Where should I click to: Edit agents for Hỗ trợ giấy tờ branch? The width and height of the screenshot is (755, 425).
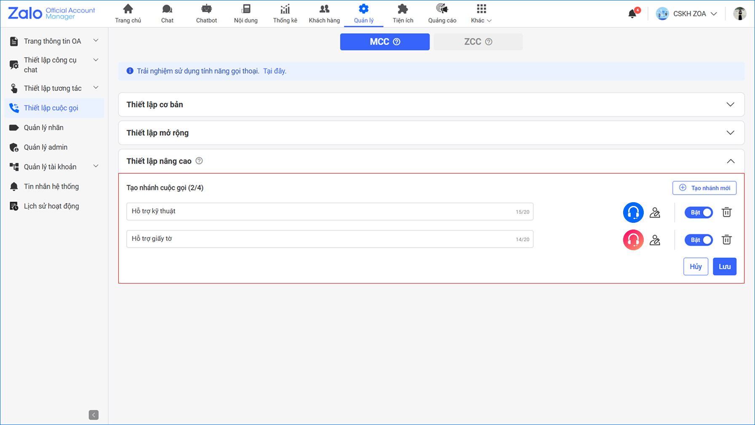click(655, 240)
